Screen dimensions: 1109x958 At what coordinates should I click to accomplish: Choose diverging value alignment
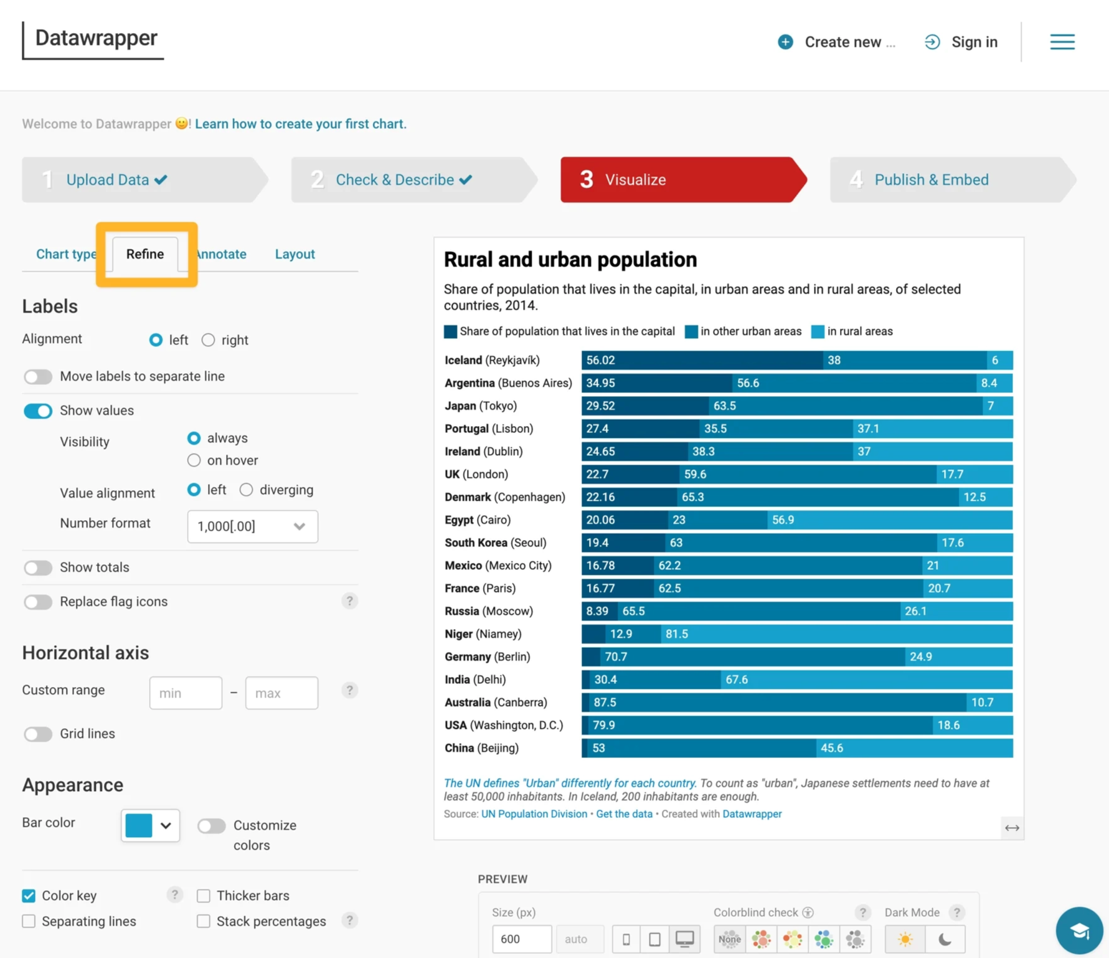[246, 490]
